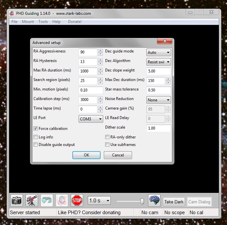Click the 'Server started' status text

[x=25, y=213]
